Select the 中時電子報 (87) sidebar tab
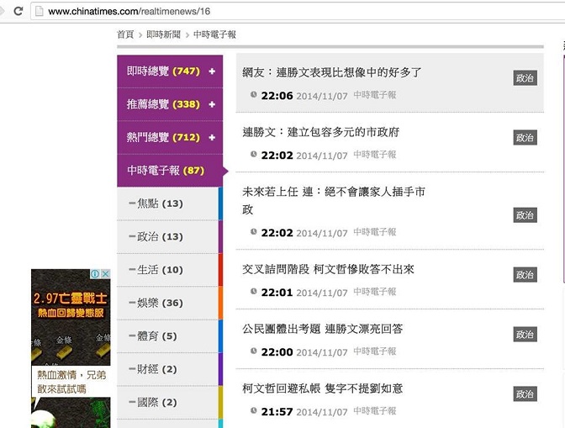The image size is (565, 428). pos(166,171)
